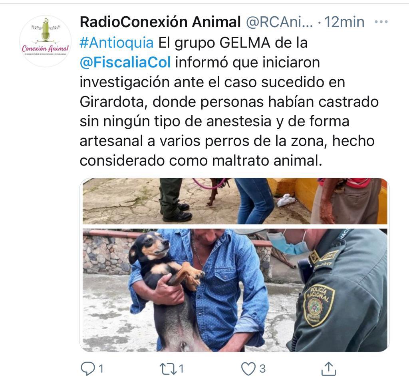
Task: View the likes count number 3
Action: 262,369
